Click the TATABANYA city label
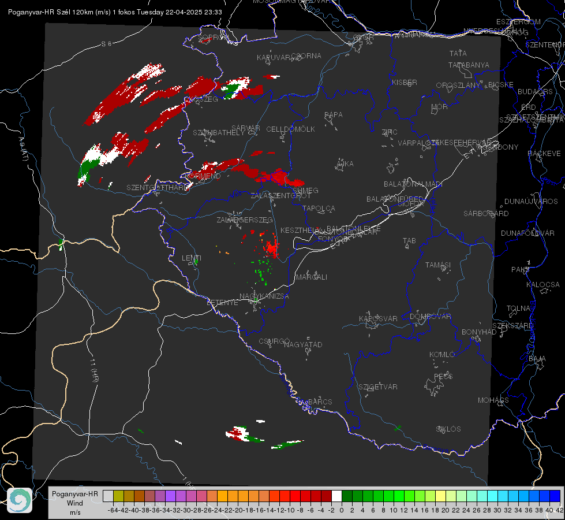 [x=469, y=65]
